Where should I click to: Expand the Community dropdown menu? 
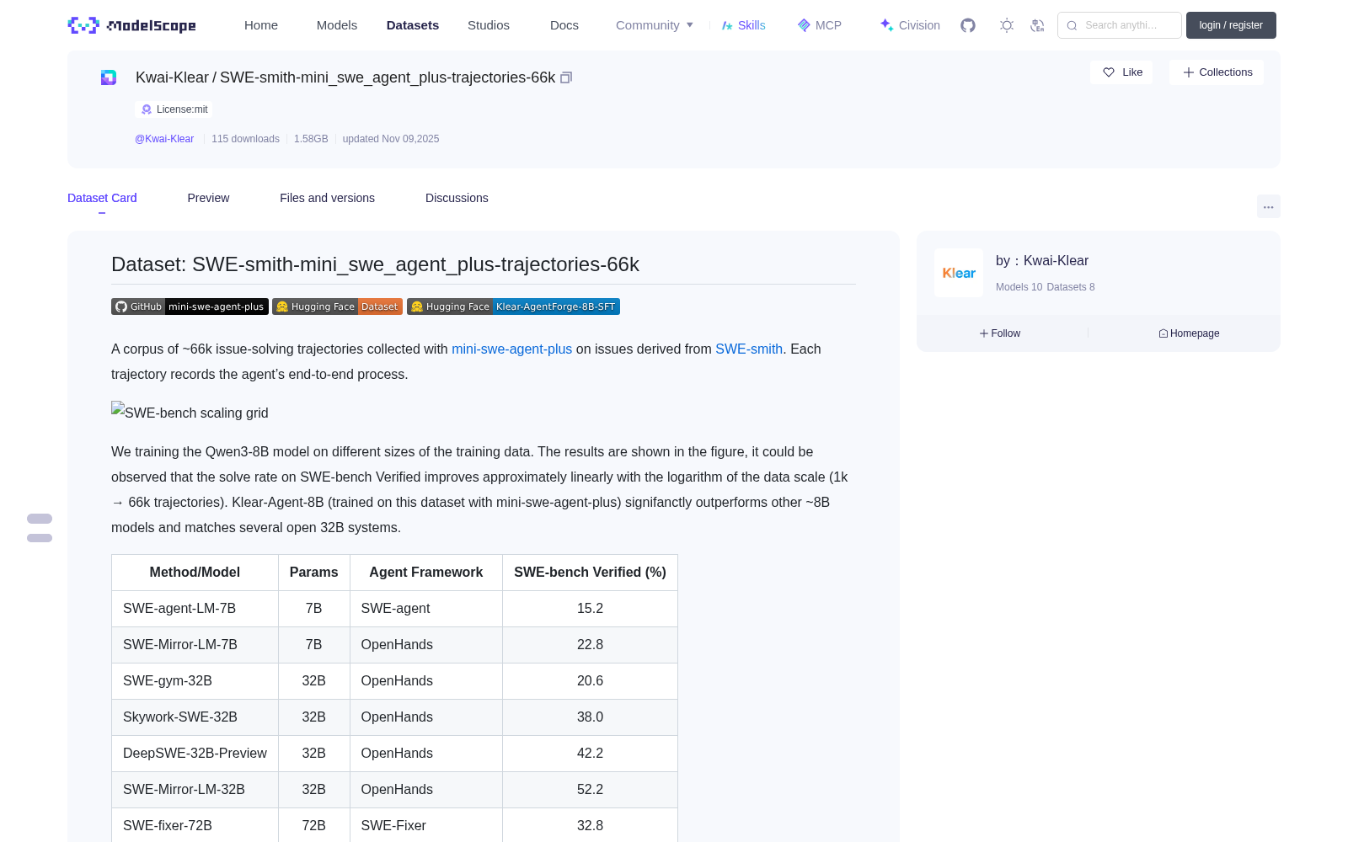pyautogui.click(x=655, y=25)
